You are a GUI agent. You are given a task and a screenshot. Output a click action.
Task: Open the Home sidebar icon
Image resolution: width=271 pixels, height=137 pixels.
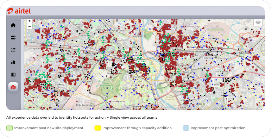coord(13,25)
